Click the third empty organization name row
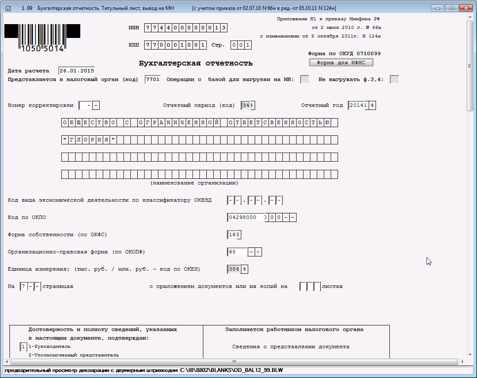477x378 pixels. [199, 157]
